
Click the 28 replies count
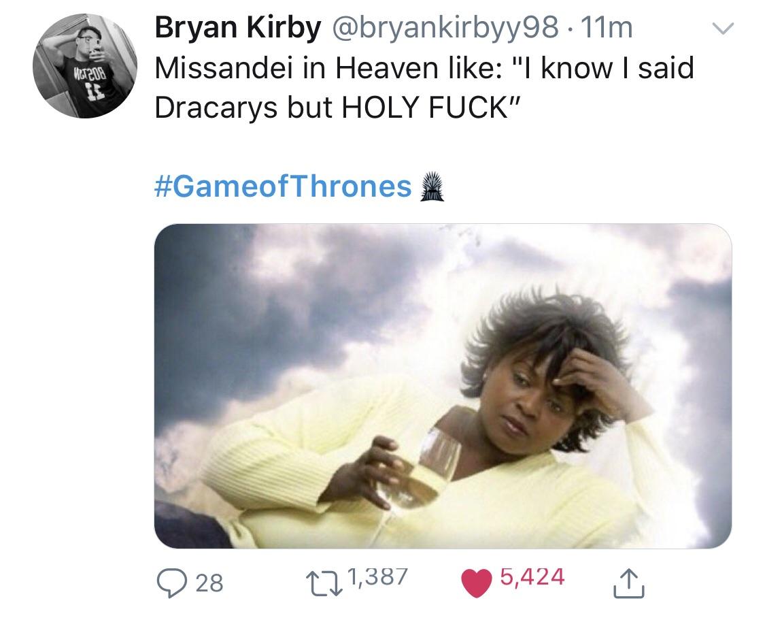click(x=209, y=583)
